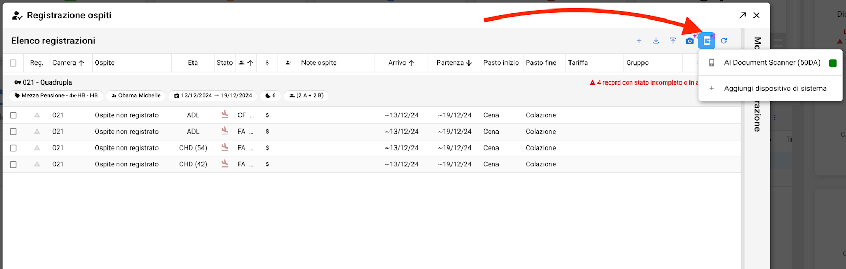The width and height of the screenshot is (846, 269).
Task: Click the upload arrow icon in toolbar
Action: 673,41
